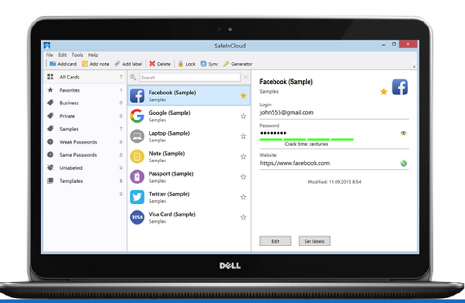Click the password strength green bar
Viewport: 465px width, 303px height.
306,139
